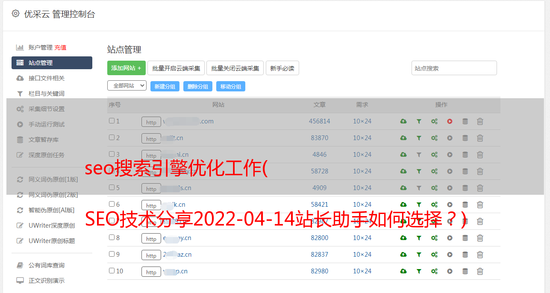The height and width of the screenshot is (293, 550).
Task: Click the trash icon in row 5
Action: pos(480,188)
